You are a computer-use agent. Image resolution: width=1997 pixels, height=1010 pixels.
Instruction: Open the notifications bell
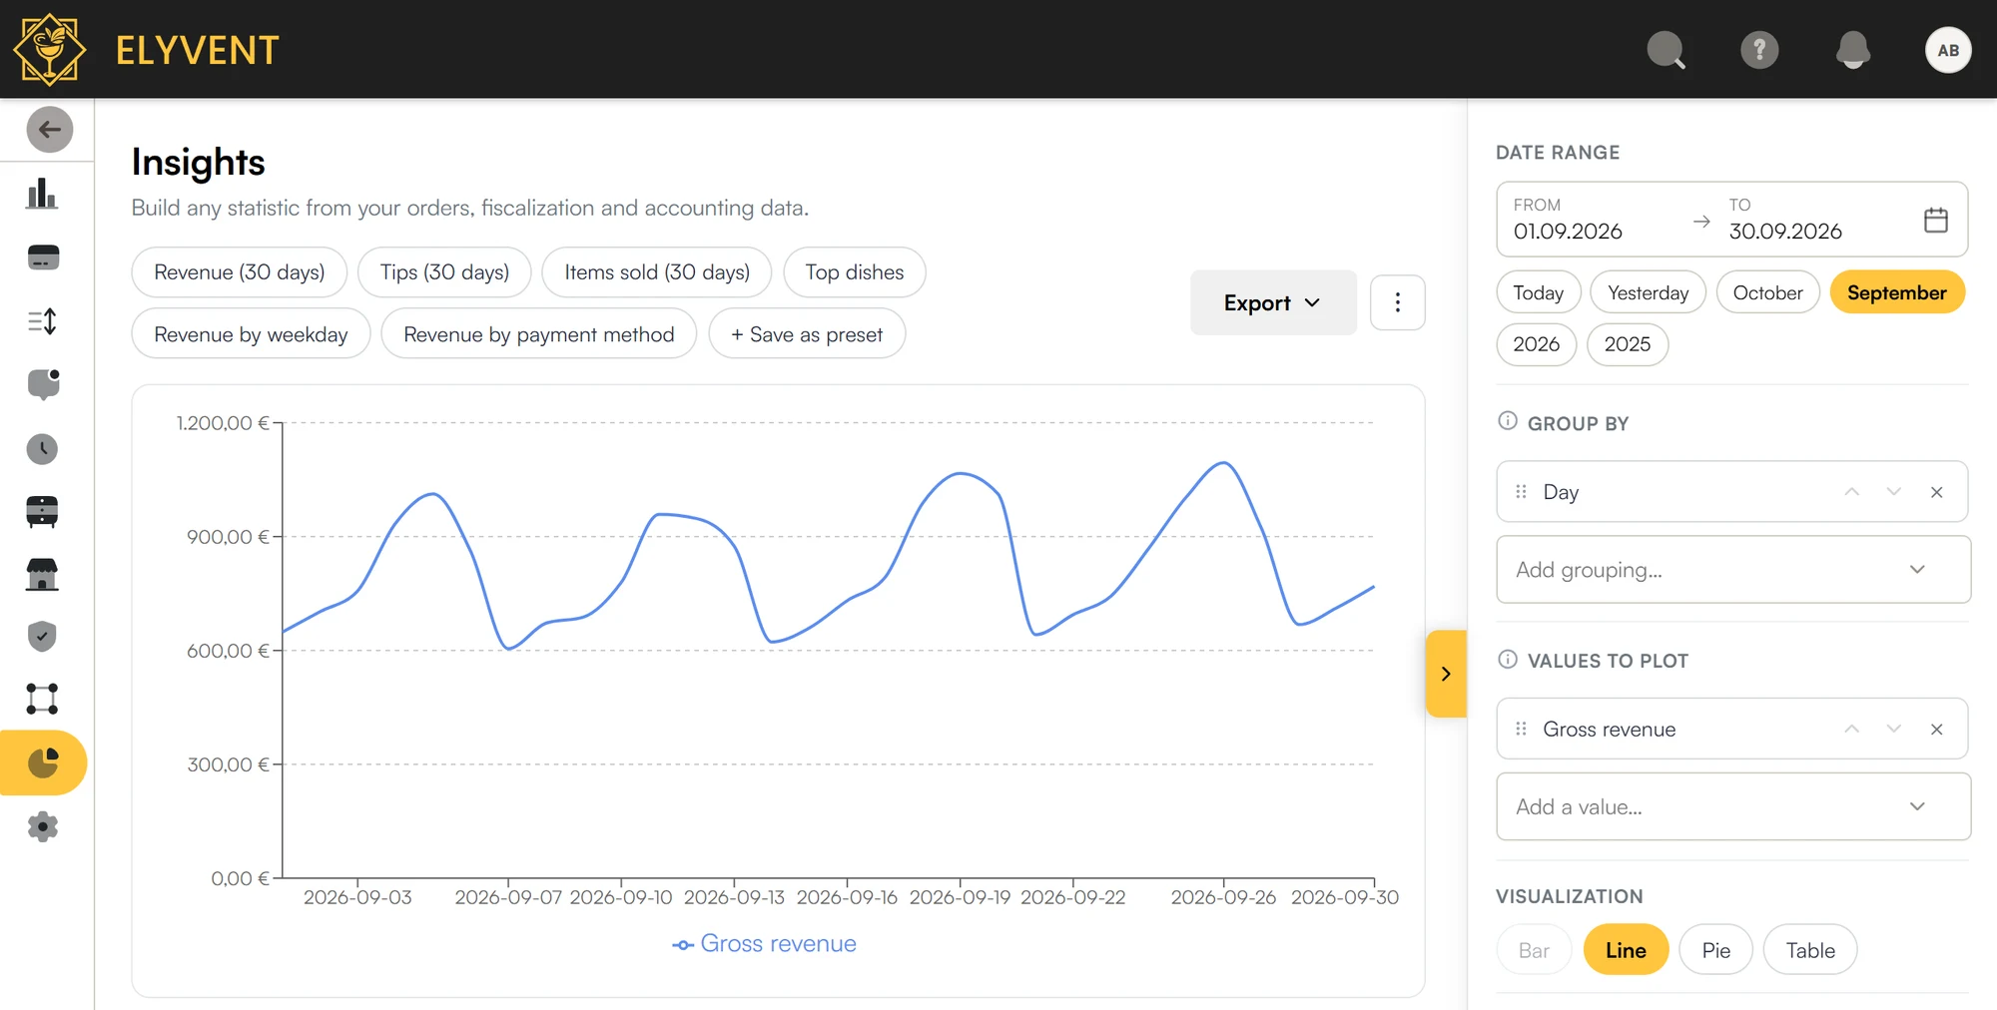point(1853,50)
